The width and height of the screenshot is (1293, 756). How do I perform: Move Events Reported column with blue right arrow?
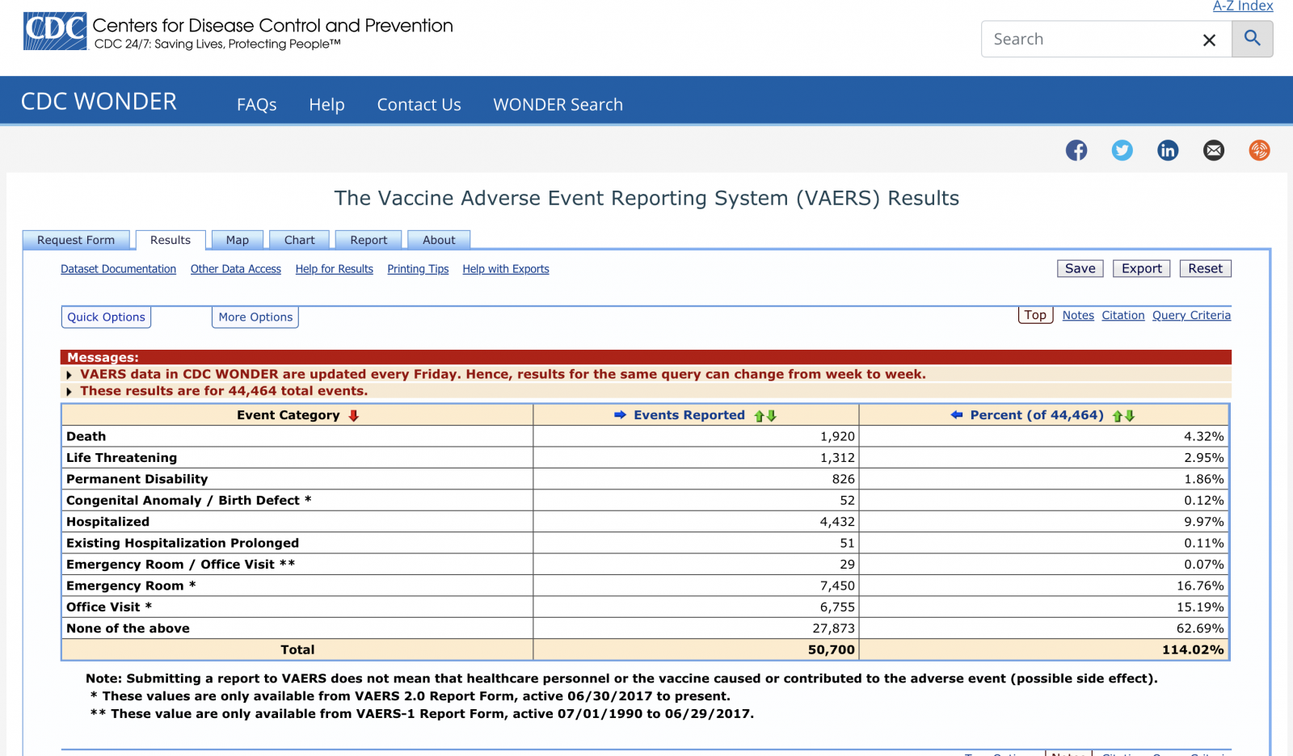pos(620,415)
